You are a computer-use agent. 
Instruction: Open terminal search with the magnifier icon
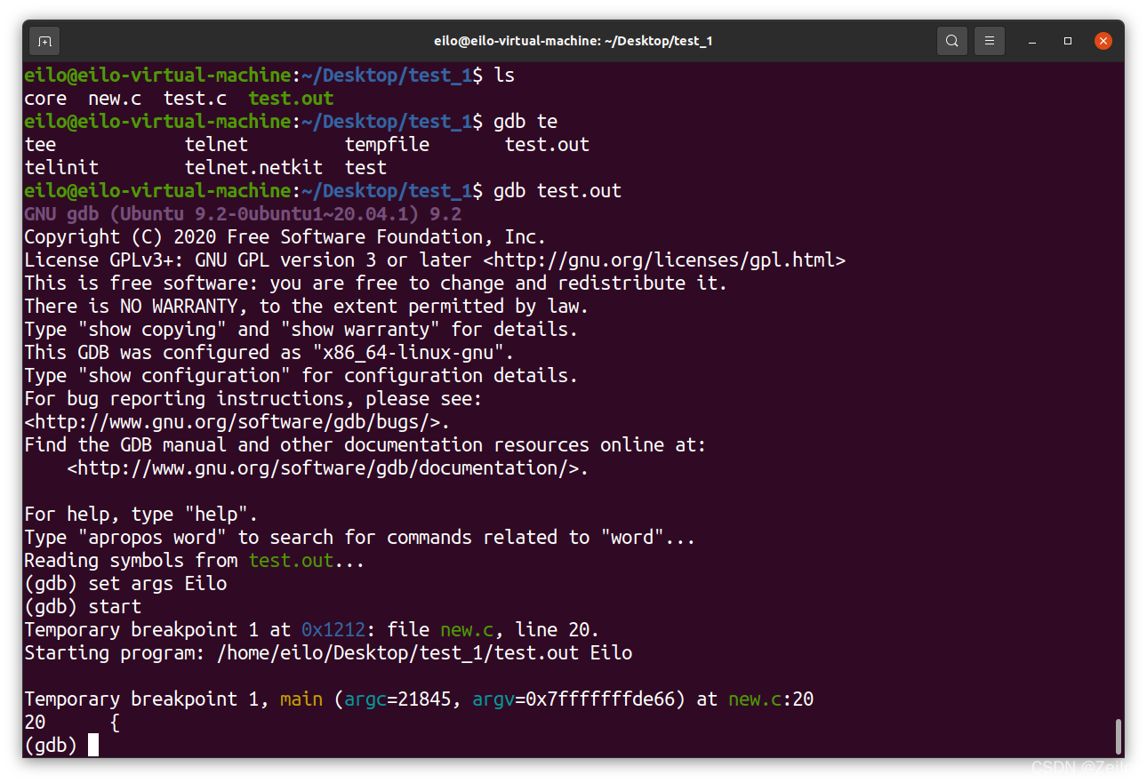point(952,41)
